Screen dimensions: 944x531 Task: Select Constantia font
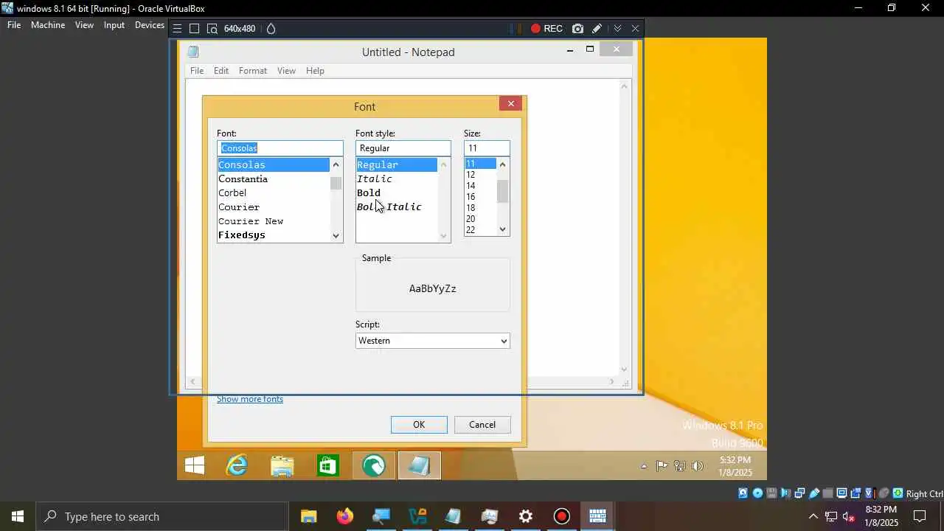tap(243, 179)
